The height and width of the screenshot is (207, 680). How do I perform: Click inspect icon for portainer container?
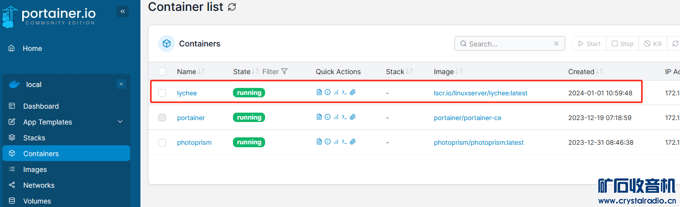point(327,118)
